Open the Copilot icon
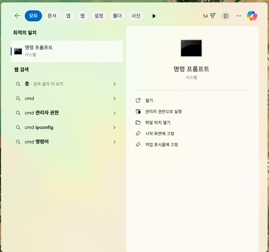 [x=252, y=16]
